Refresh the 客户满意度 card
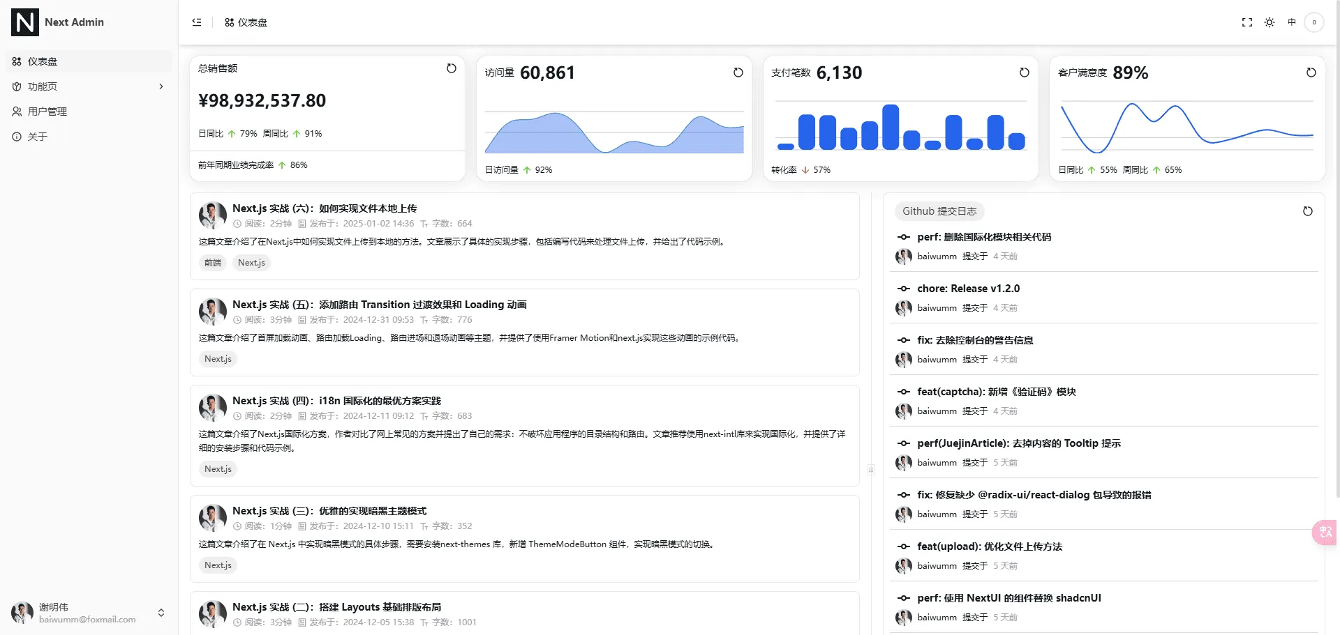 (x=1311, y=72)
